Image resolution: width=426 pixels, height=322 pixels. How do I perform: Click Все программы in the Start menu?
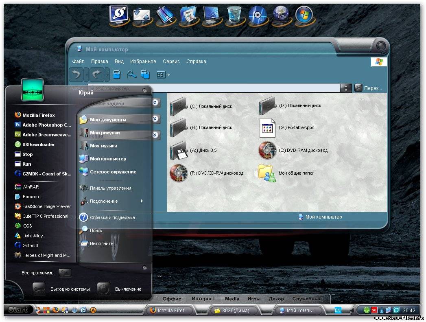38,273
